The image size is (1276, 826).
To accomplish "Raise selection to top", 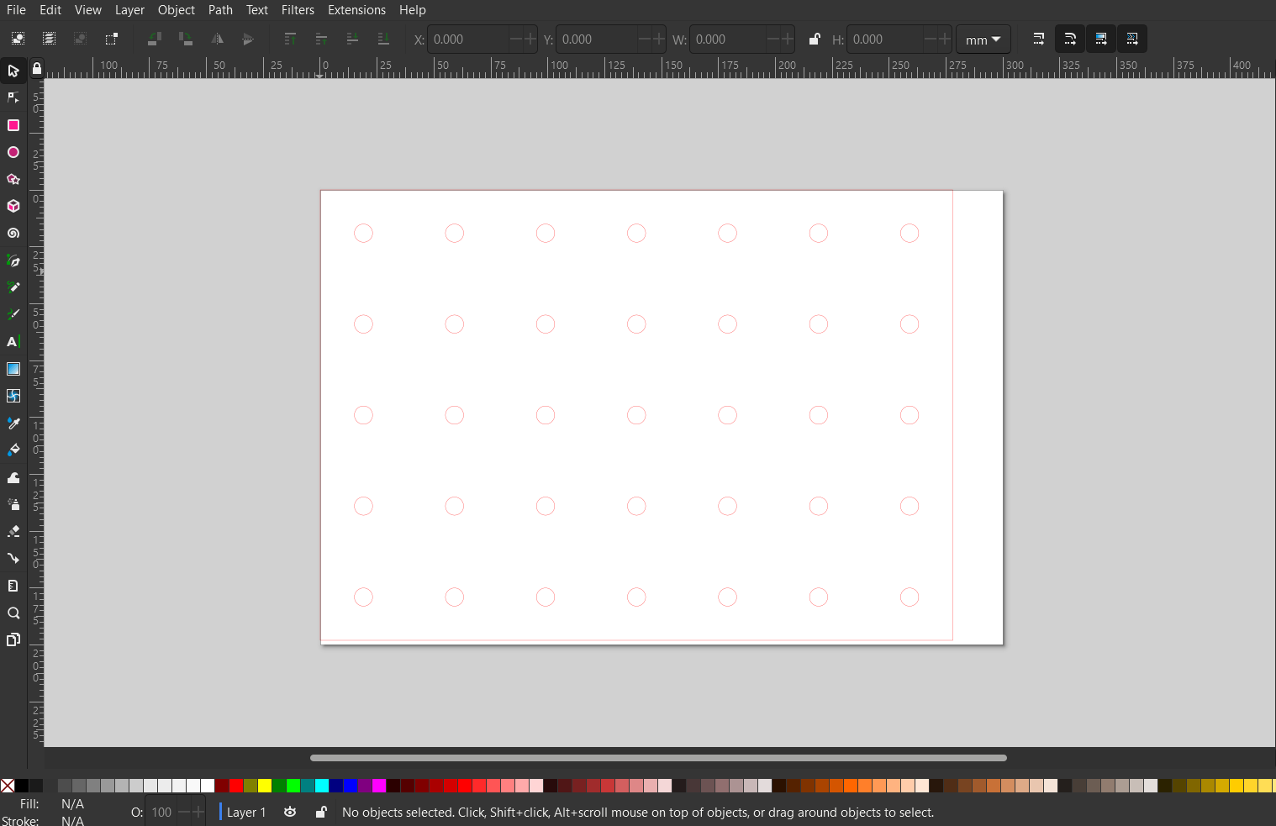I will (x=290, y=39).
